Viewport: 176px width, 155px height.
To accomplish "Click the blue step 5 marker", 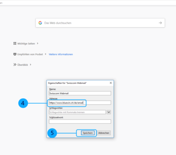I will 52,133.
